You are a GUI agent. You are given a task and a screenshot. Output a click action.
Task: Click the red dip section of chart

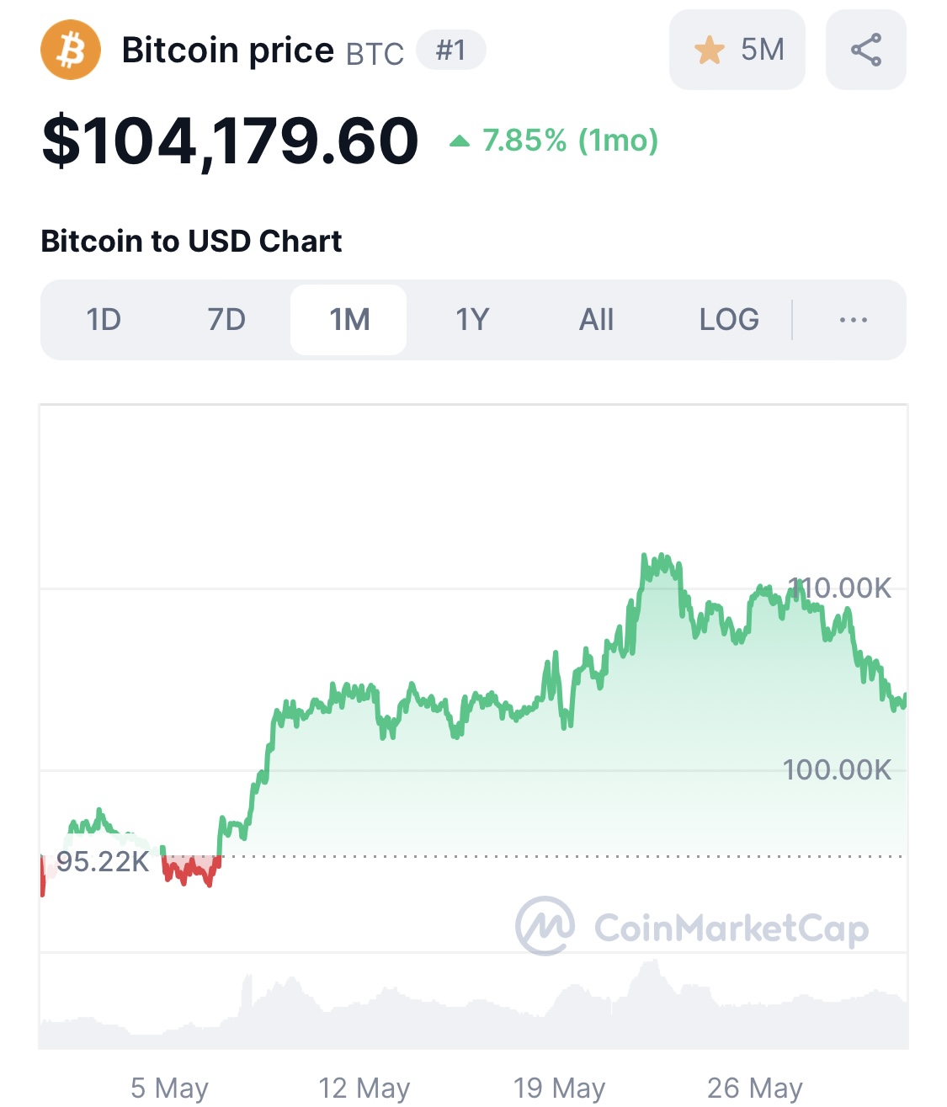tap(191, 870)
